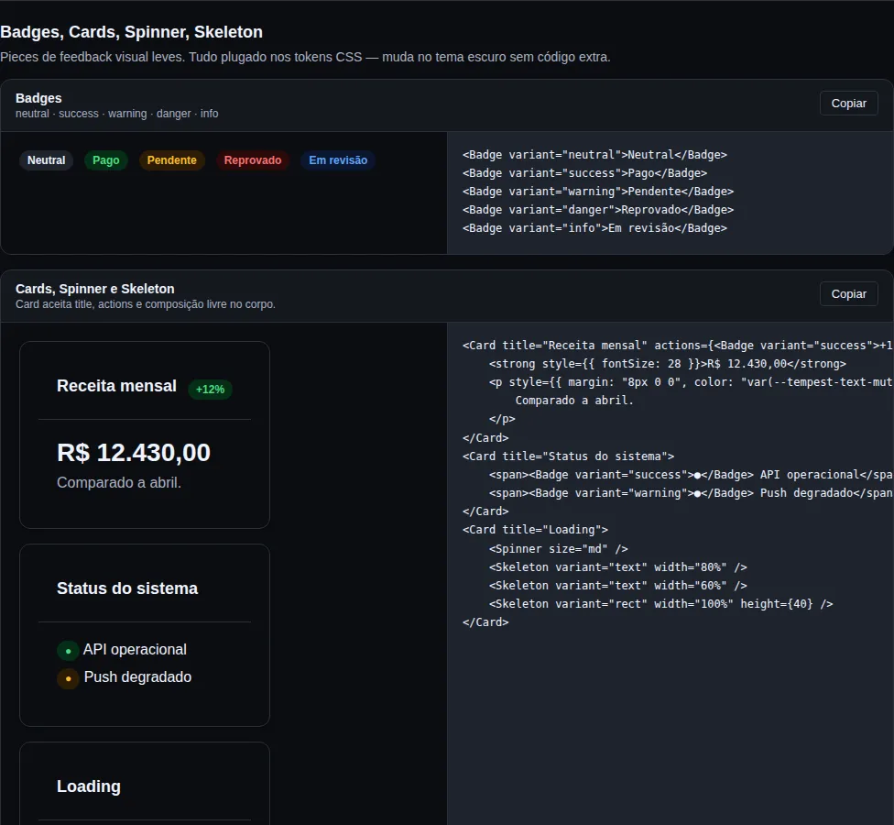Click the Skeleton code line with width="80%"
The image size is (894, 825).
point(618,566)
